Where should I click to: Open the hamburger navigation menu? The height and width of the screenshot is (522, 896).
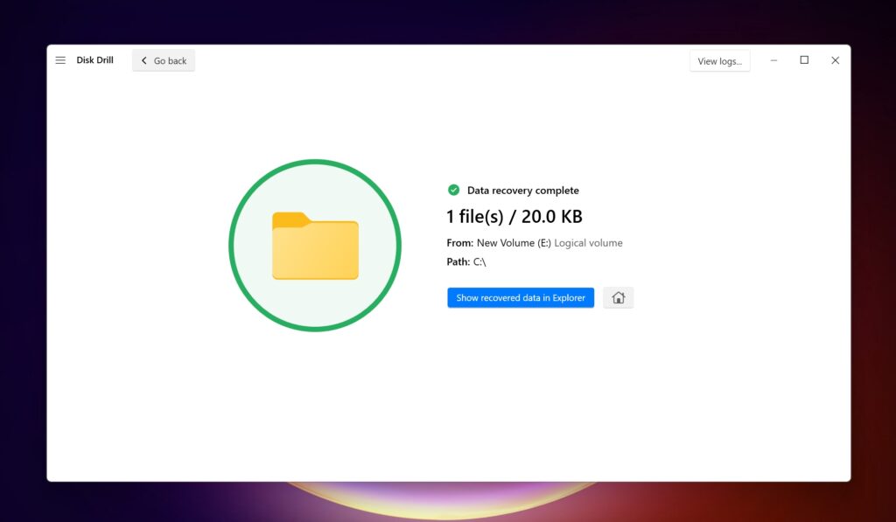point(59,59)
